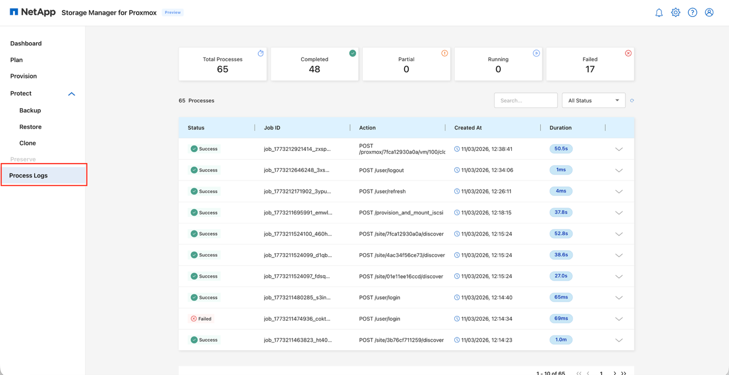Switch to the Backup section
The width and height of the screenshot is (729, 375).
pos(30,110)
